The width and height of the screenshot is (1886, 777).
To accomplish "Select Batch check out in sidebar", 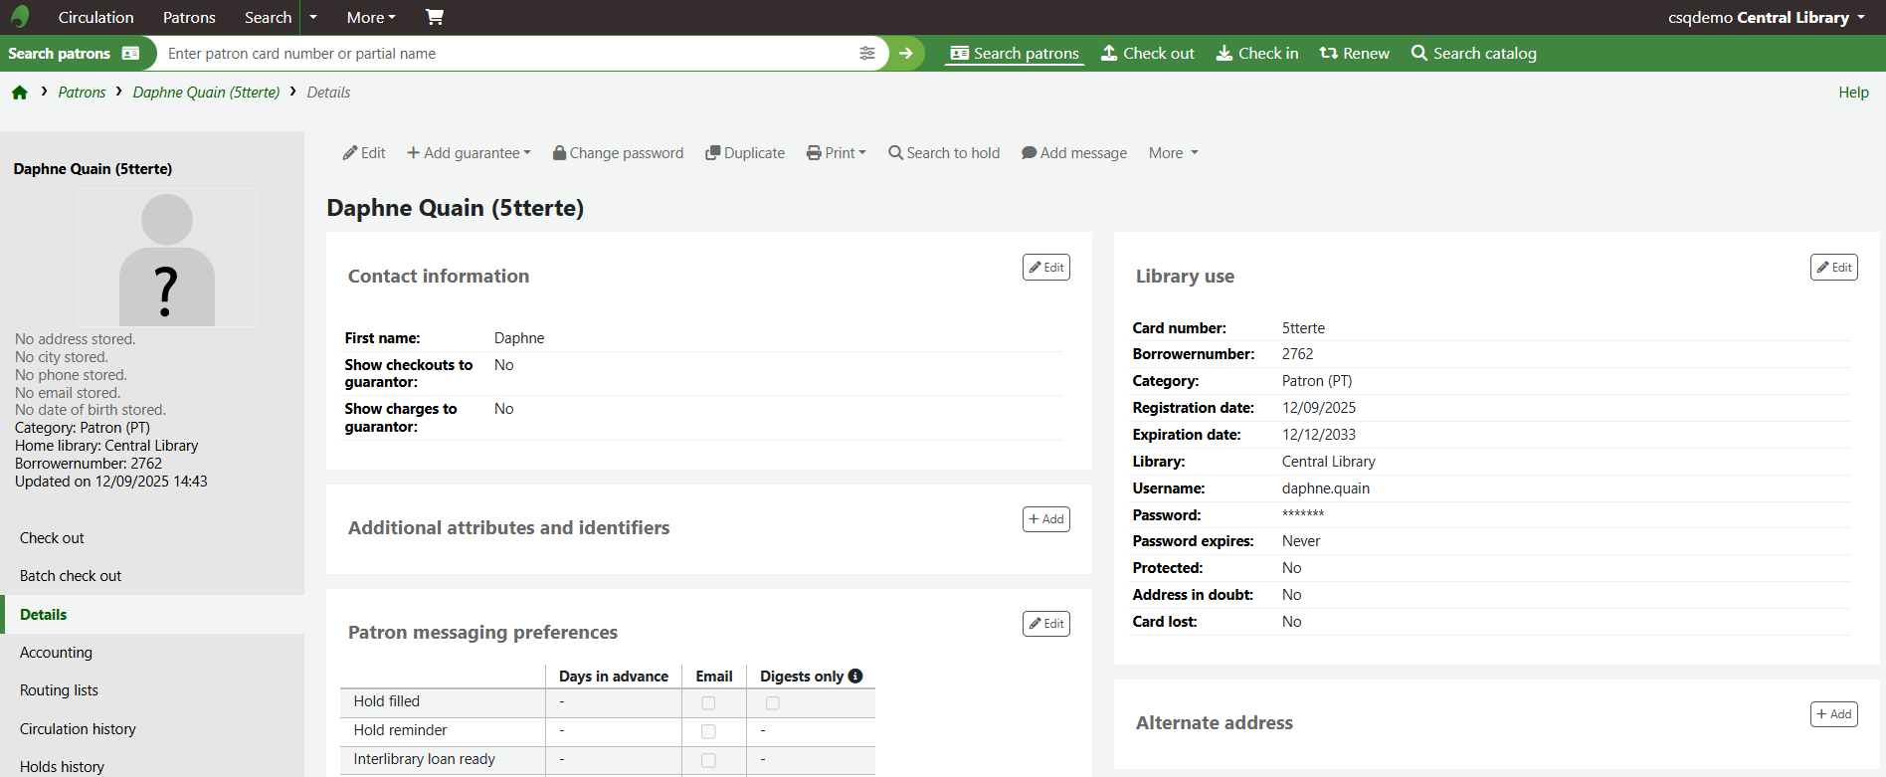I will pyautogui.click(x=152, y=576).
